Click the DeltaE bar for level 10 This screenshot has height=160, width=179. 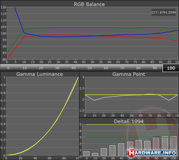coord(95,154)
